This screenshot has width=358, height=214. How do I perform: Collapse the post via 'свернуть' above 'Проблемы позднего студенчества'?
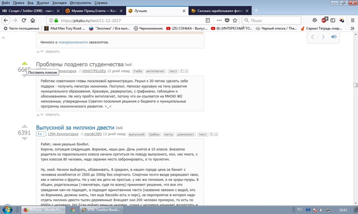point(49,51)
